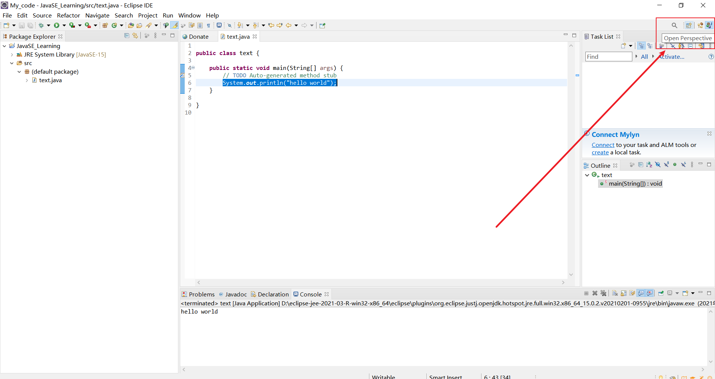The height and width of the screenshot is (379, 715).
Task: Toggle Hide Non-Public Members green dot
Action: tap(675, 165)
